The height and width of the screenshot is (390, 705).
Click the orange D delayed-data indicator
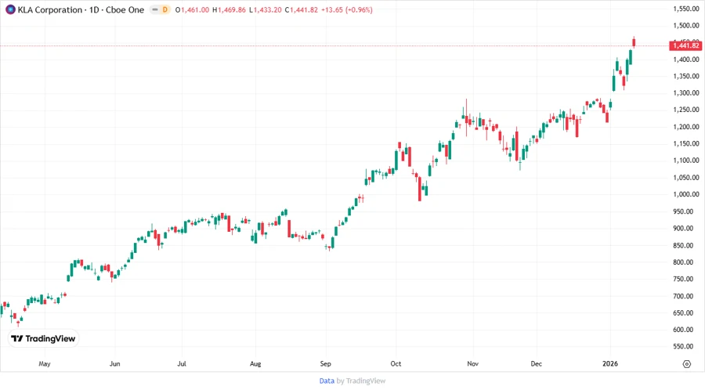165,10
